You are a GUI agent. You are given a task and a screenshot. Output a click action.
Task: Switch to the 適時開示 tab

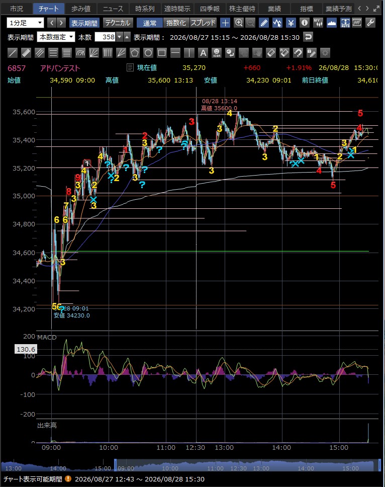pyautogui.click(x=177, y=9)
